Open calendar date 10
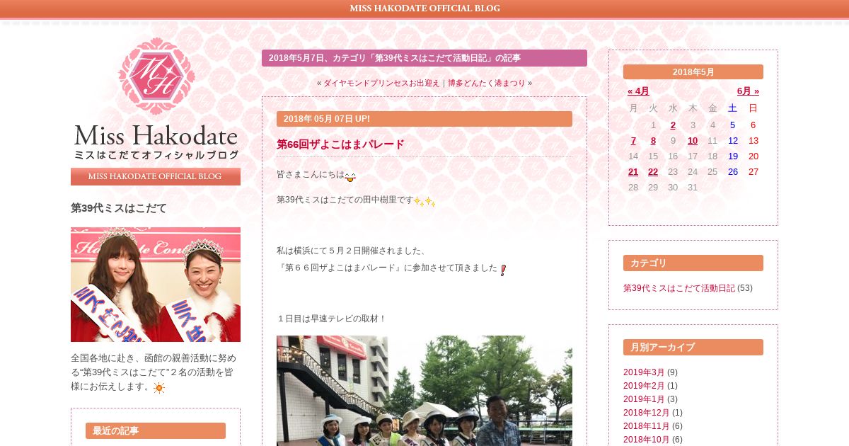This screenshot has height=446, width=849. [693, 141]
